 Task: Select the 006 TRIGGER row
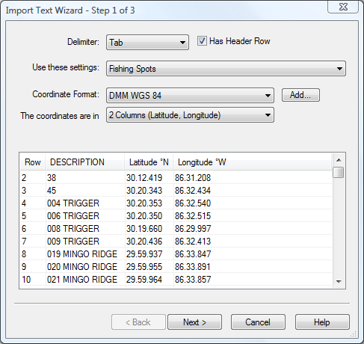pyautogui.click(x=176, y=216)
